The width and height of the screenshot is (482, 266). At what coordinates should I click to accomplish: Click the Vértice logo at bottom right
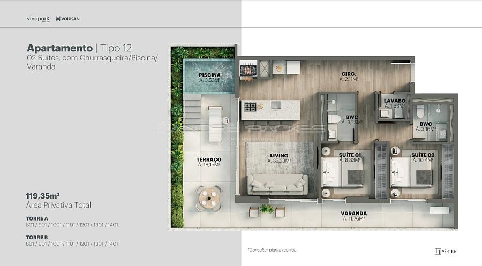click(446, 251)
